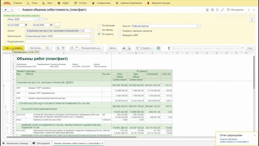259x146 pixels.
Task: Click the cancel search icon in toolbar
Action: pyautogui.click(x=63, y=48)
